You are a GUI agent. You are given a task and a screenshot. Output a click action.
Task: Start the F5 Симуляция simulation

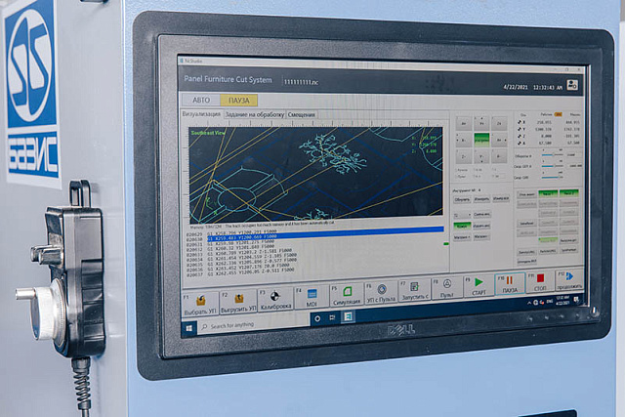point(347,295)
